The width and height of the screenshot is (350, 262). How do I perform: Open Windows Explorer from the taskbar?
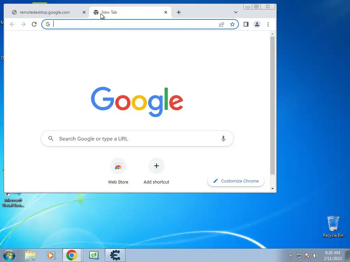(30, 255)
